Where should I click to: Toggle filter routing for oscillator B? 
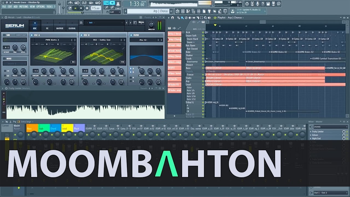[x=131, y=72]
